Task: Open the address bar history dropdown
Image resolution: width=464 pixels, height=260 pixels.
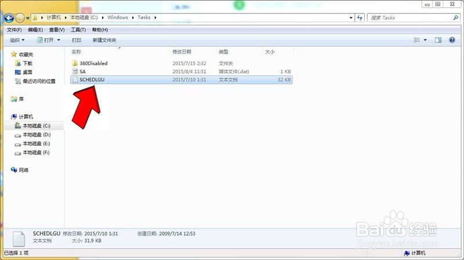Action: click(351, 18)
